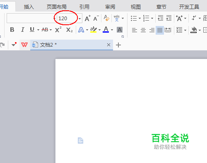Toggle underline formatting
The height and width of the screenshot is (163, 207).
(x=32, y=30)
